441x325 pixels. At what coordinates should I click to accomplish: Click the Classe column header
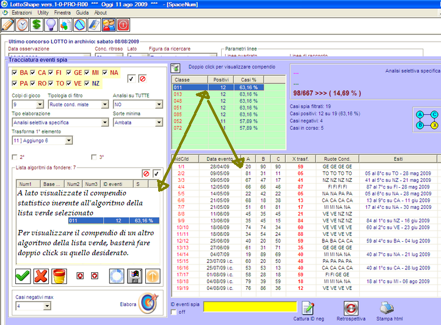coord(190,80)
